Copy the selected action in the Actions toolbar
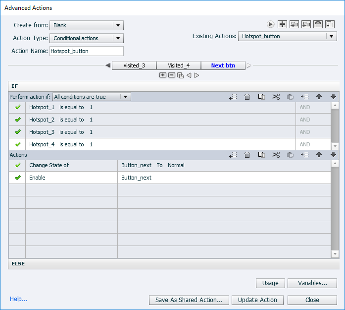Viewport: 345px width, 310px height. click(261, 155)
